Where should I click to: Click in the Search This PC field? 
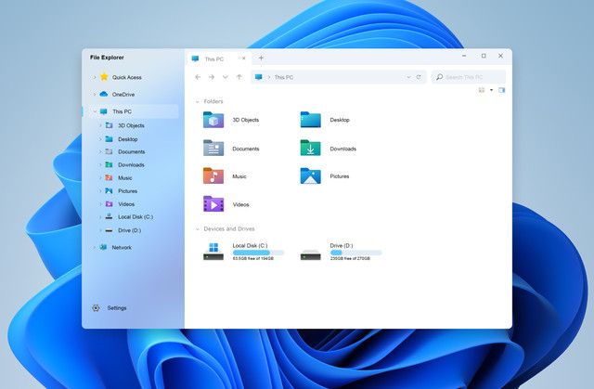point(469,77)
